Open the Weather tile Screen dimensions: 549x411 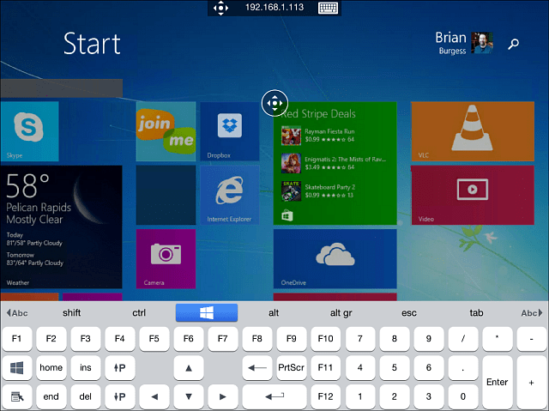61,227
